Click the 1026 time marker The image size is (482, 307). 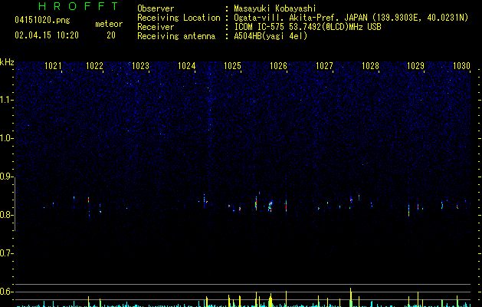[x=278, y=65]
